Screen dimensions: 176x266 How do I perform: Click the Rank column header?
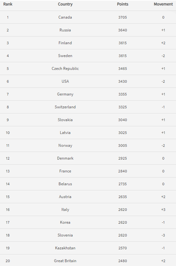coord(8,4)
